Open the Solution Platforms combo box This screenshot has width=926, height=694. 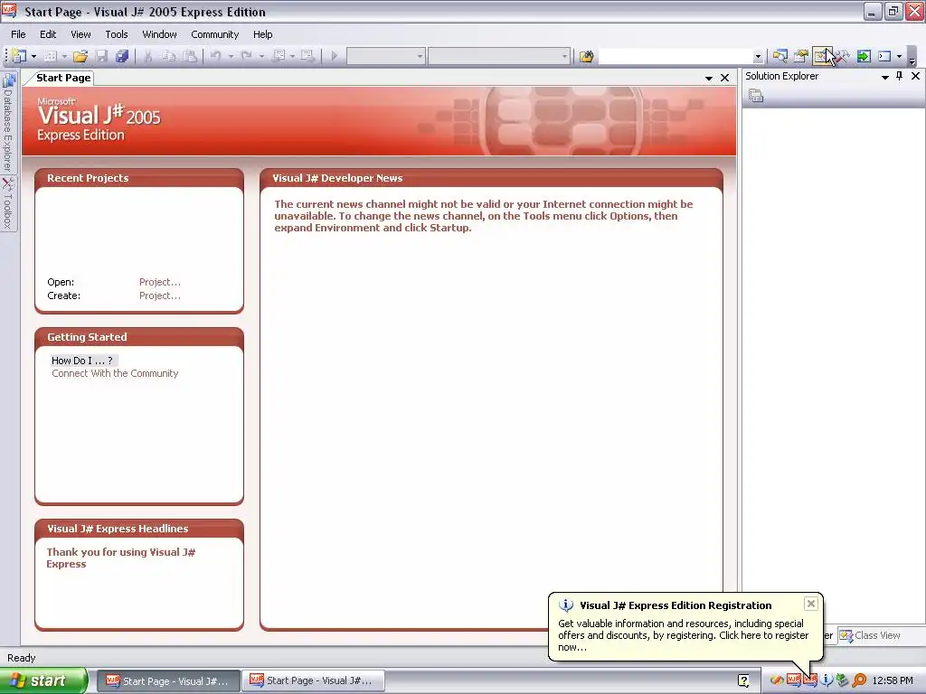(499, 56)
